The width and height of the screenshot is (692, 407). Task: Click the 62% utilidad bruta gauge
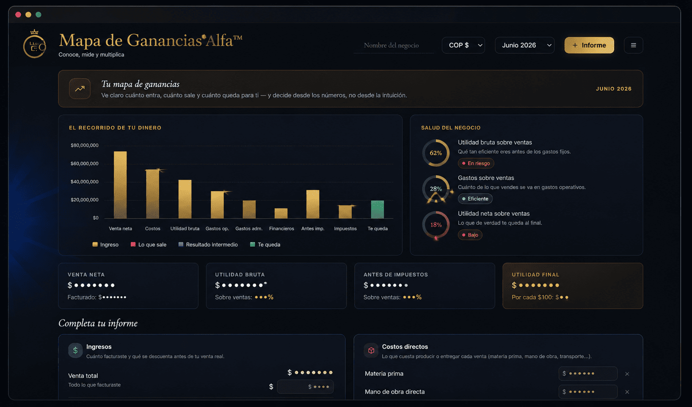point(436,153)
